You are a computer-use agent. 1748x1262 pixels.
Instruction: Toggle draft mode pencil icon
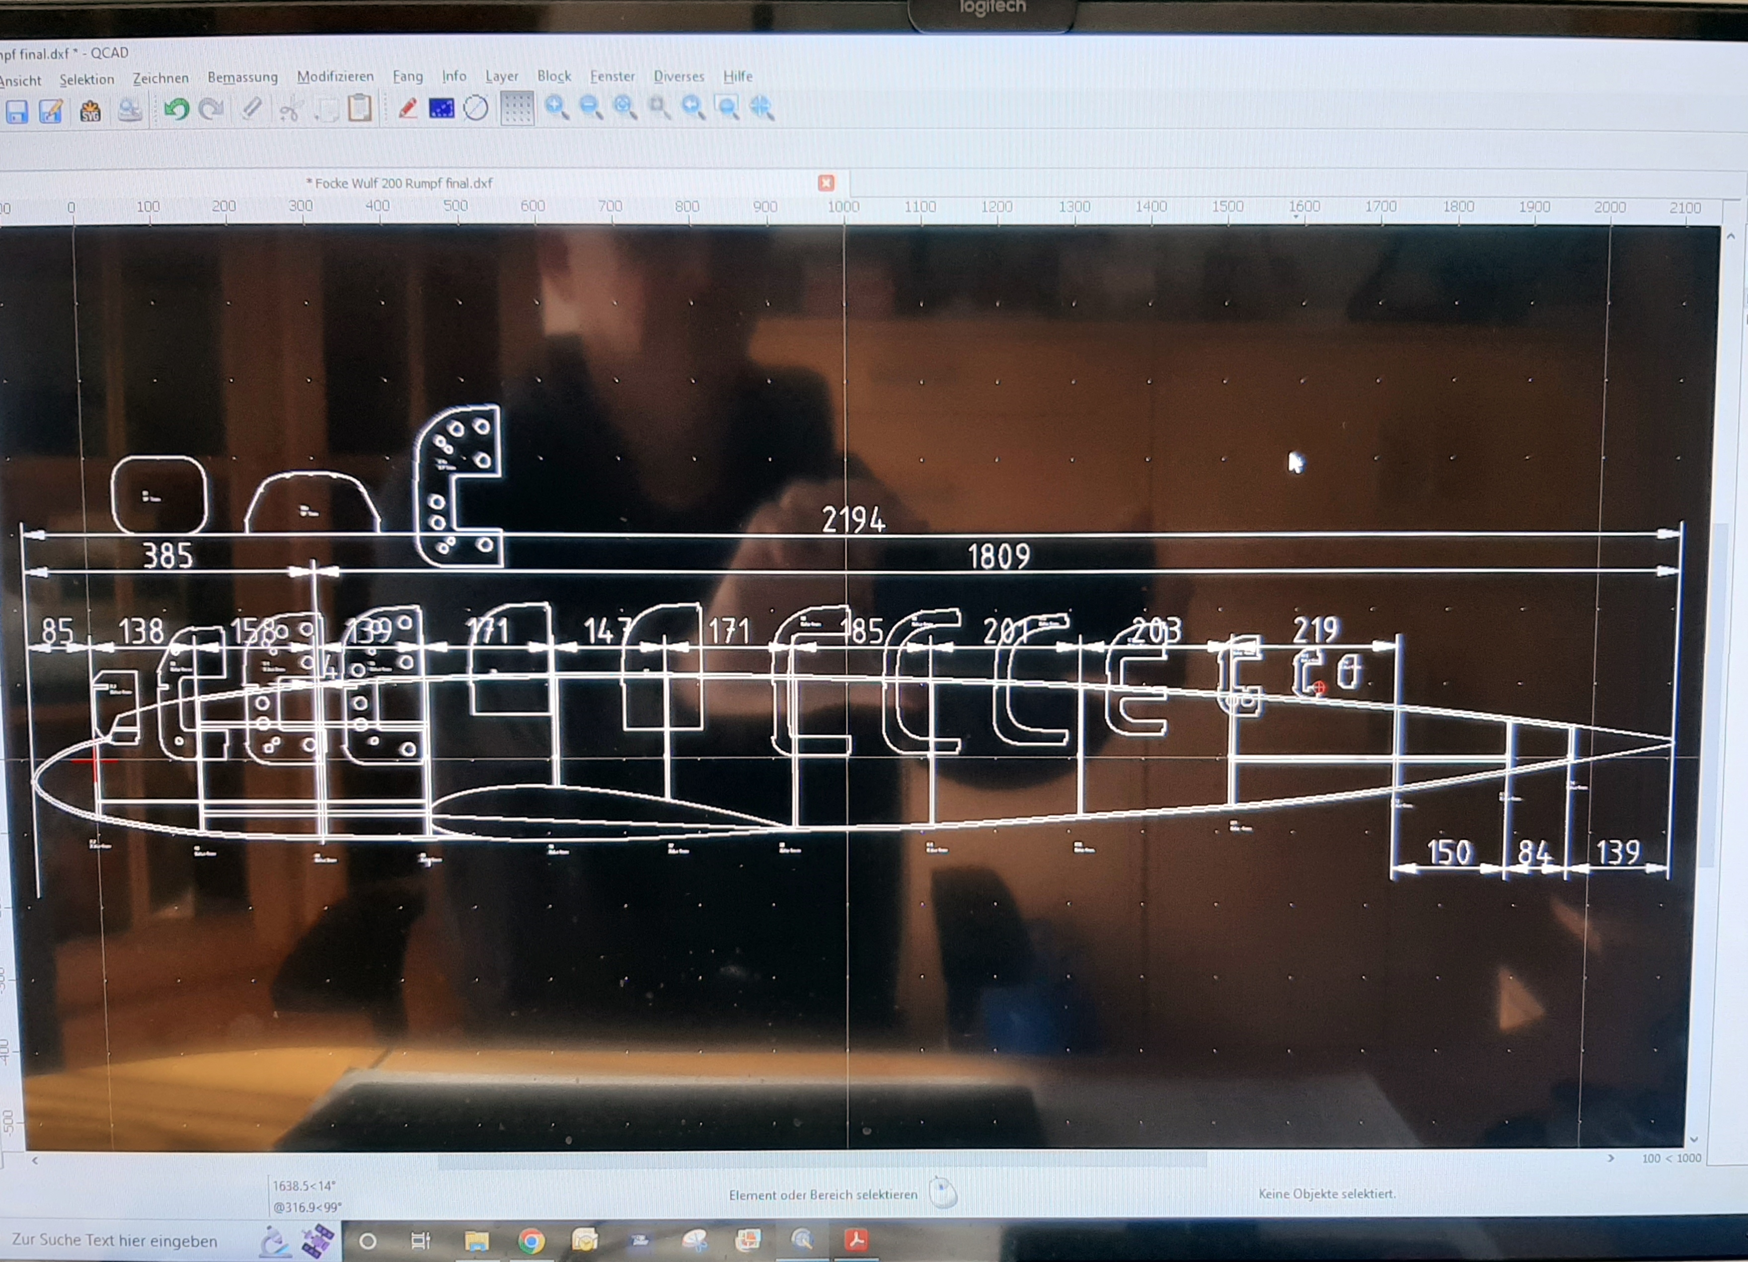(408, 108)
